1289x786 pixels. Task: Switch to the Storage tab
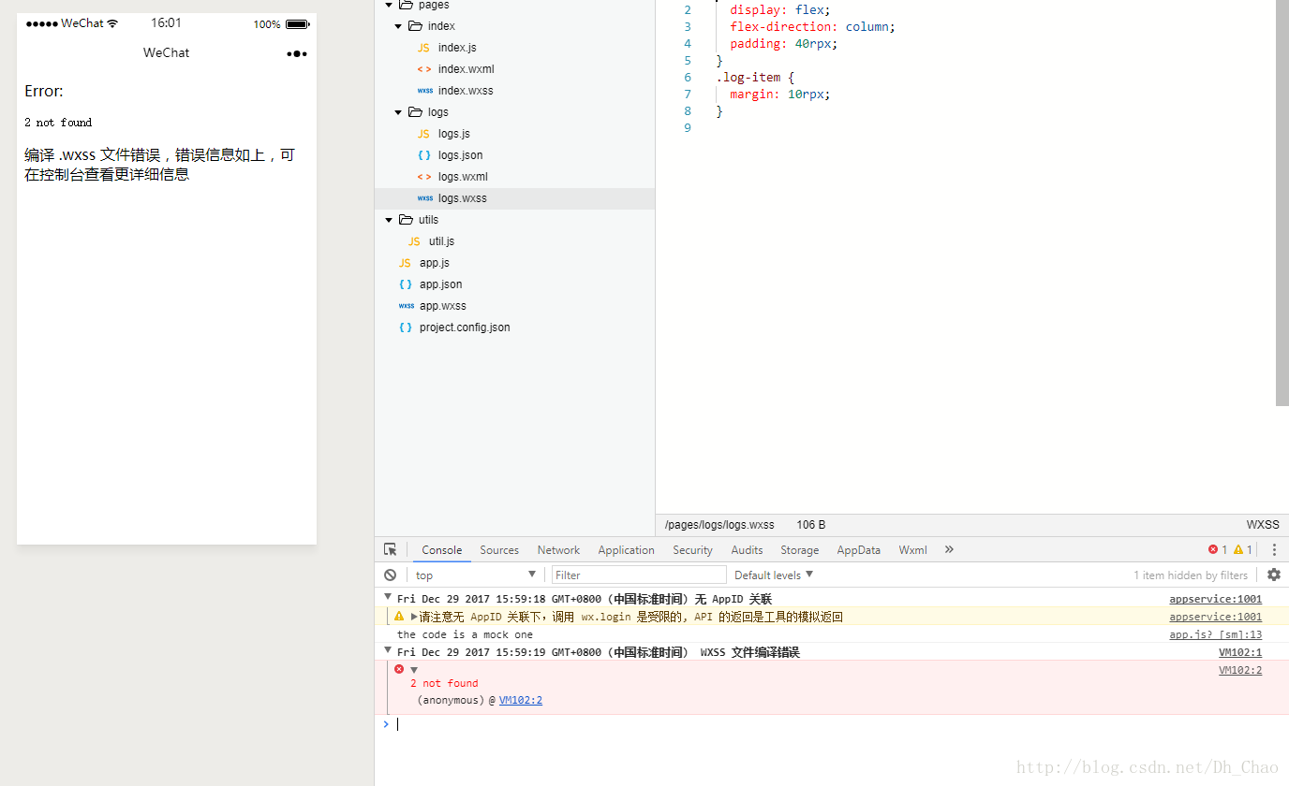(x=800, y=550)
